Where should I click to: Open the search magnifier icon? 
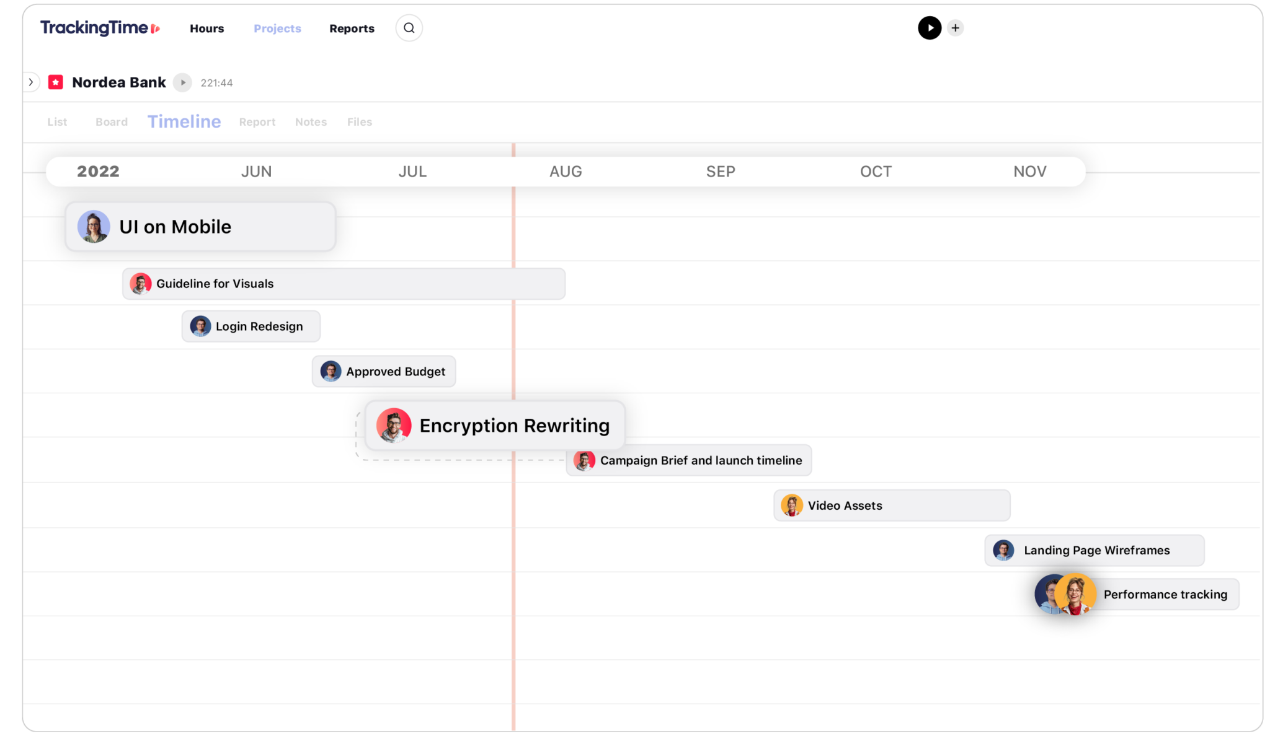[409, 28]
